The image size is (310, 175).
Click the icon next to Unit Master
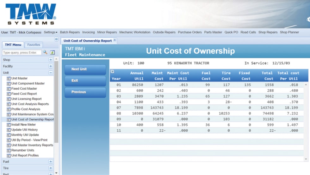point(9,78)
